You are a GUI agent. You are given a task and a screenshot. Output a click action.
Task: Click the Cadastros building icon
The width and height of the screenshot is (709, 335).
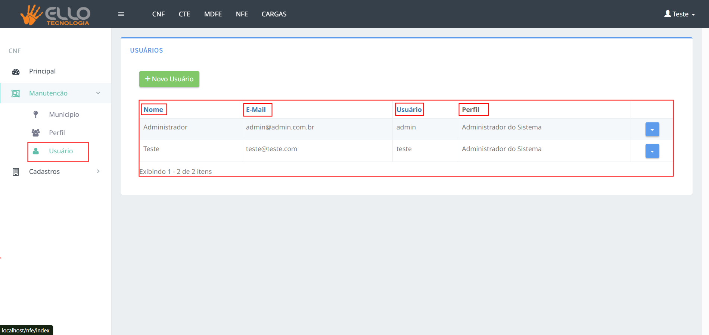(16, 172)
